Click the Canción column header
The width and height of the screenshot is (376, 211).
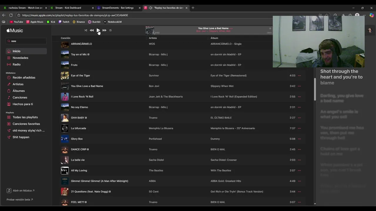(66, 38)
